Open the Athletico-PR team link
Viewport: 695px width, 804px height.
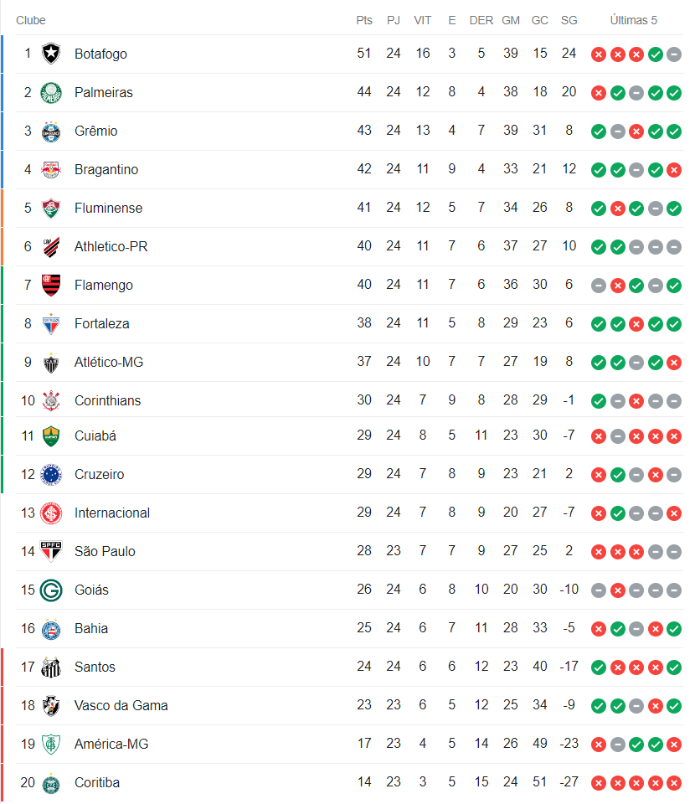click(x=111, y=246)
